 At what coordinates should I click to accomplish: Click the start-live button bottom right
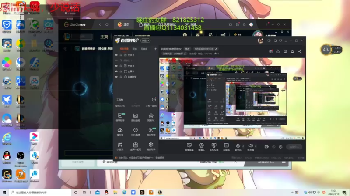tap(294, 147)
